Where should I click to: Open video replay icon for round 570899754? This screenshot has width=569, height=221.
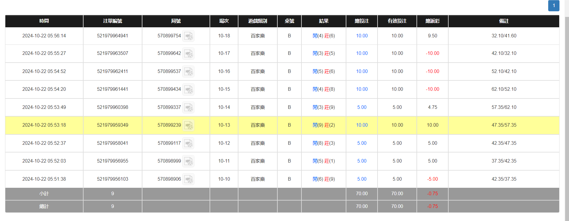[188, 36]
